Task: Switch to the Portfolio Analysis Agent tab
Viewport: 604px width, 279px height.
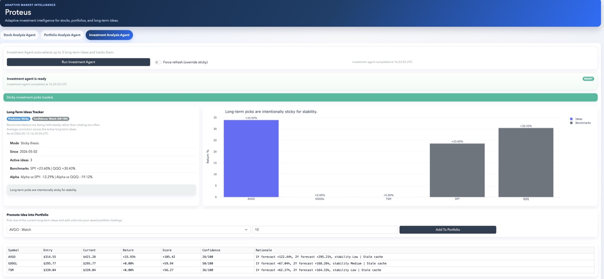Action: [62, 35]
